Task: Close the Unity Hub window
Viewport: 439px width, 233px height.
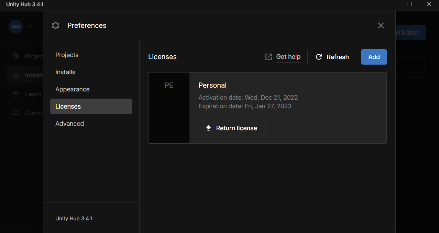Action: [429, 4]
